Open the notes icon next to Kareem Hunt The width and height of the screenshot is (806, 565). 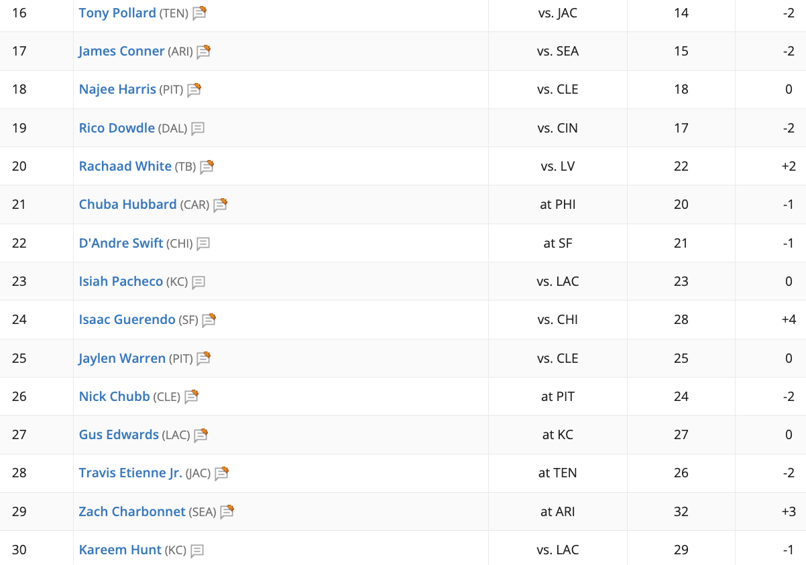[197, 550]
